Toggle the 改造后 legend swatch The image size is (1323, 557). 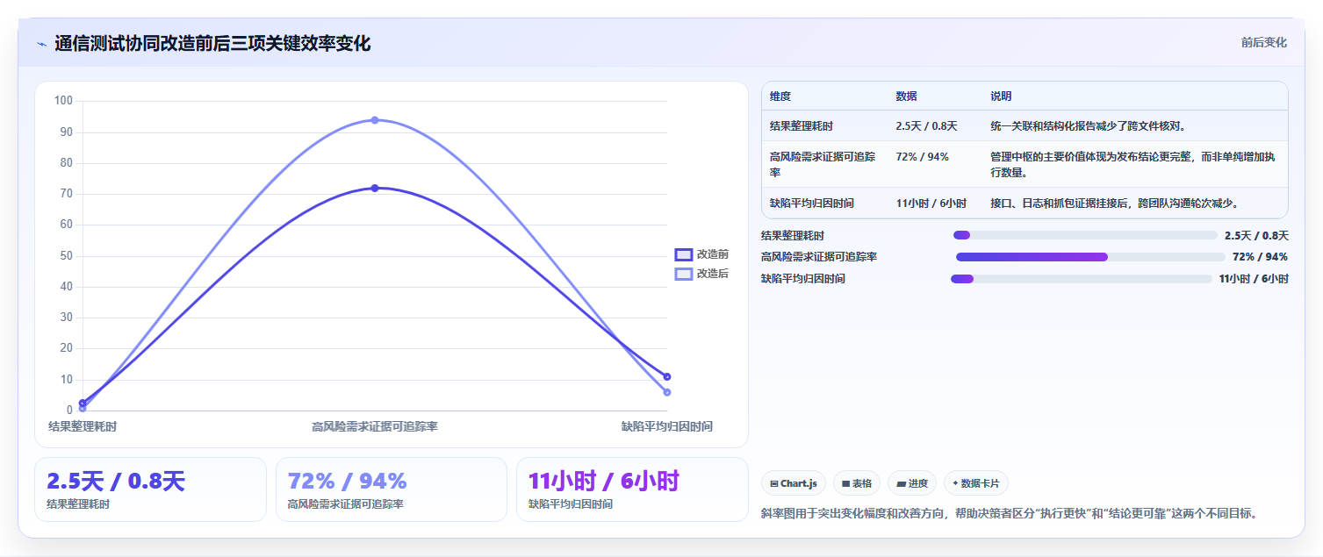684,274
